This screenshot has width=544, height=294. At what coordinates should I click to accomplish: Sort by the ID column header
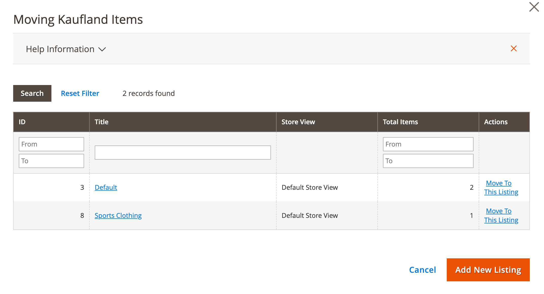(x=22, y=122)
